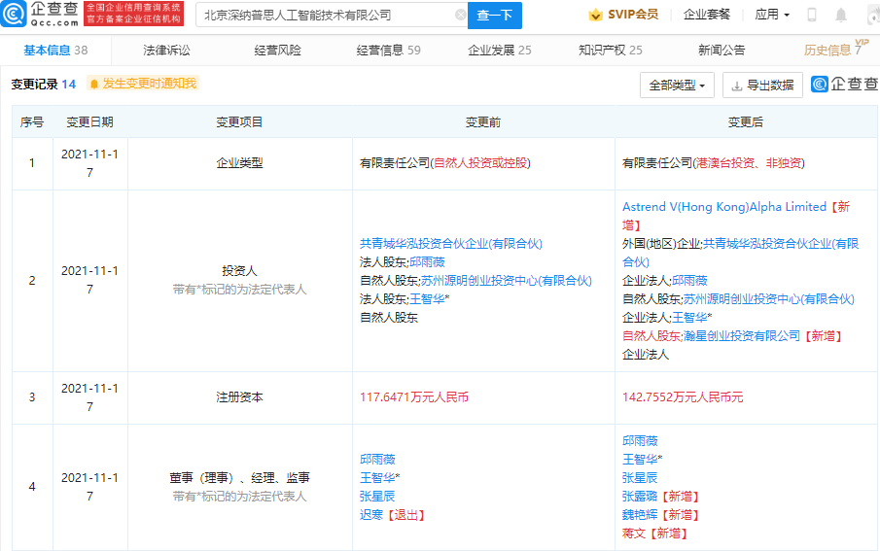Click the 变更项目 column header
Image resolution: width=880 pixels, height=551 pixels.
(239, 121)
